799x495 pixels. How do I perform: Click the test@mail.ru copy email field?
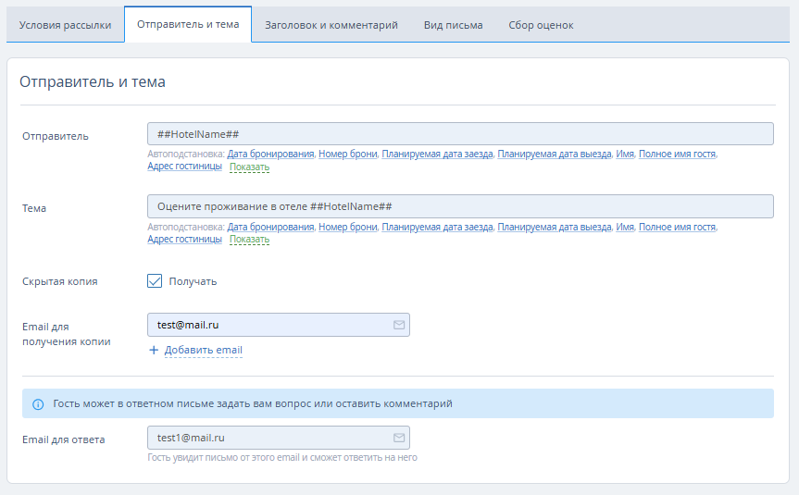coord(279,325)
